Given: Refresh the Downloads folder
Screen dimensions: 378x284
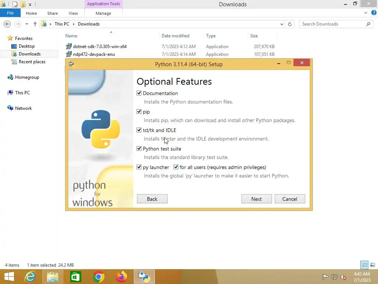Looking at the screenshot, I should (x=290, y=24).
